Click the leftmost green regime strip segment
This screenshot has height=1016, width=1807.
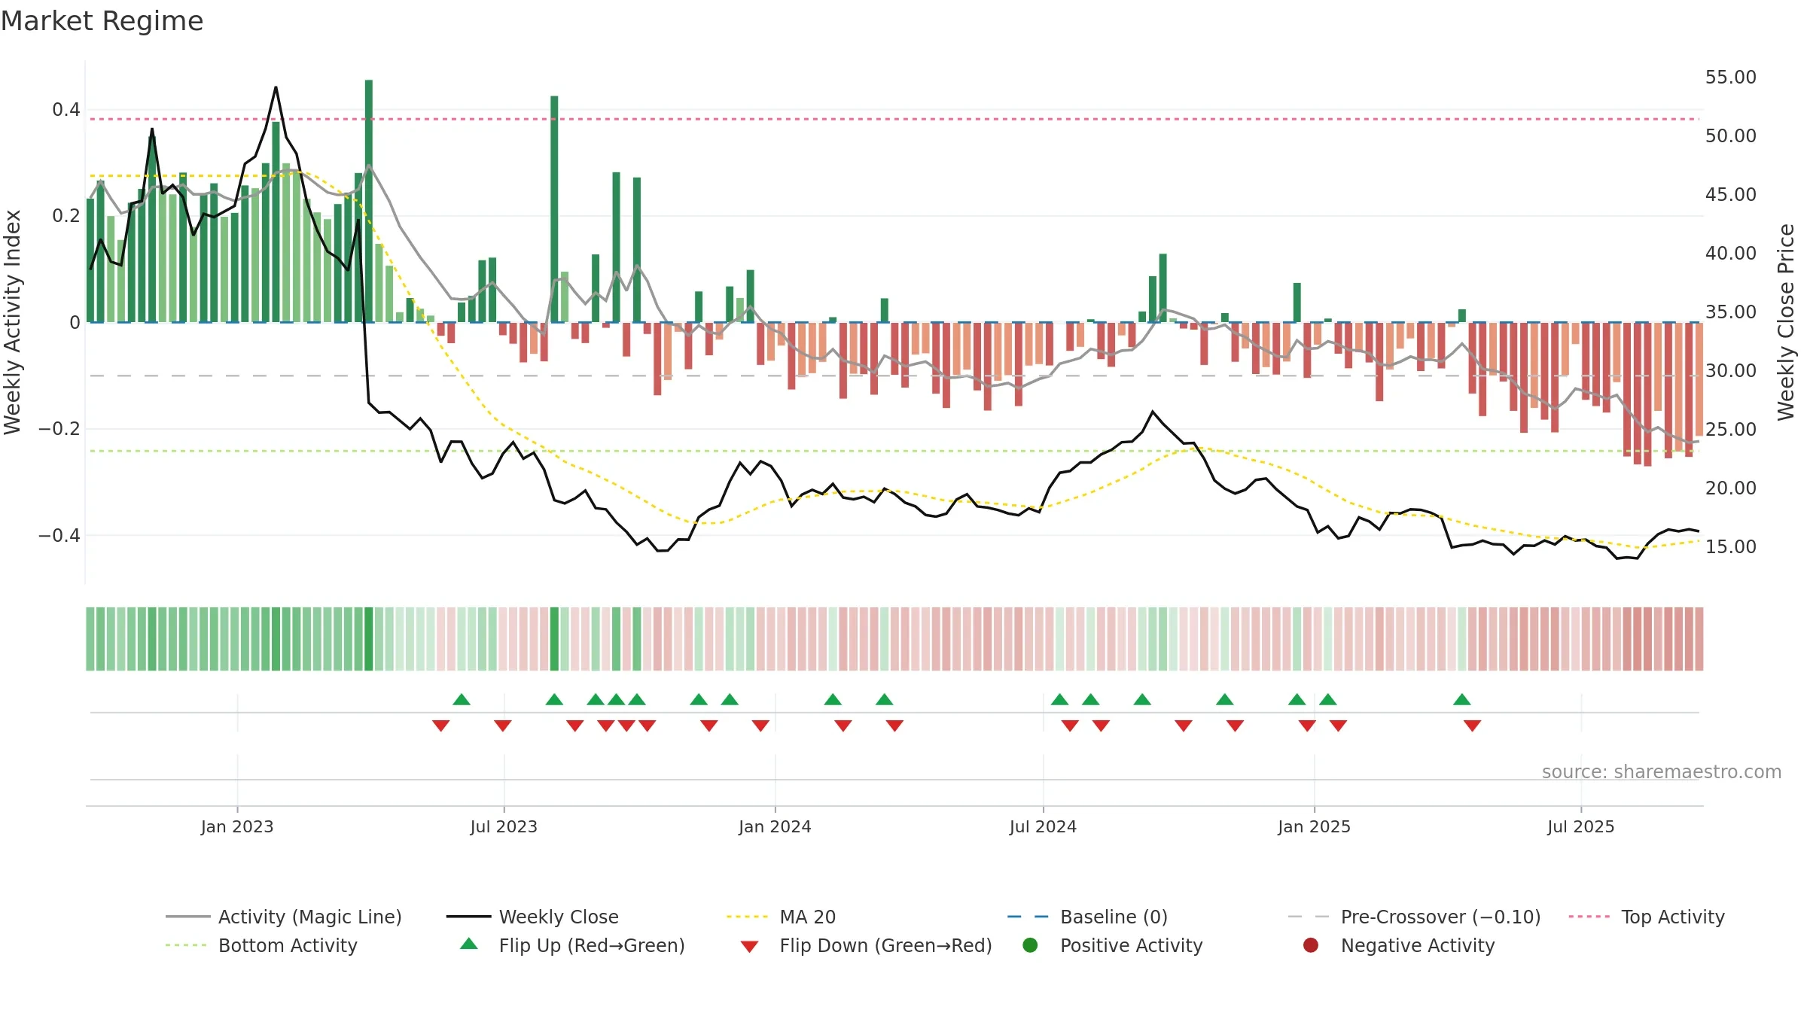click(x=90, y=639)
